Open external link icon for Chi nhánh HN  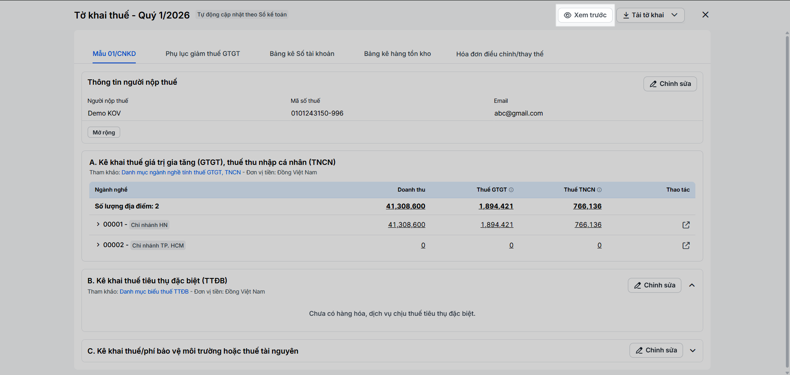click(x=686, y=225)
